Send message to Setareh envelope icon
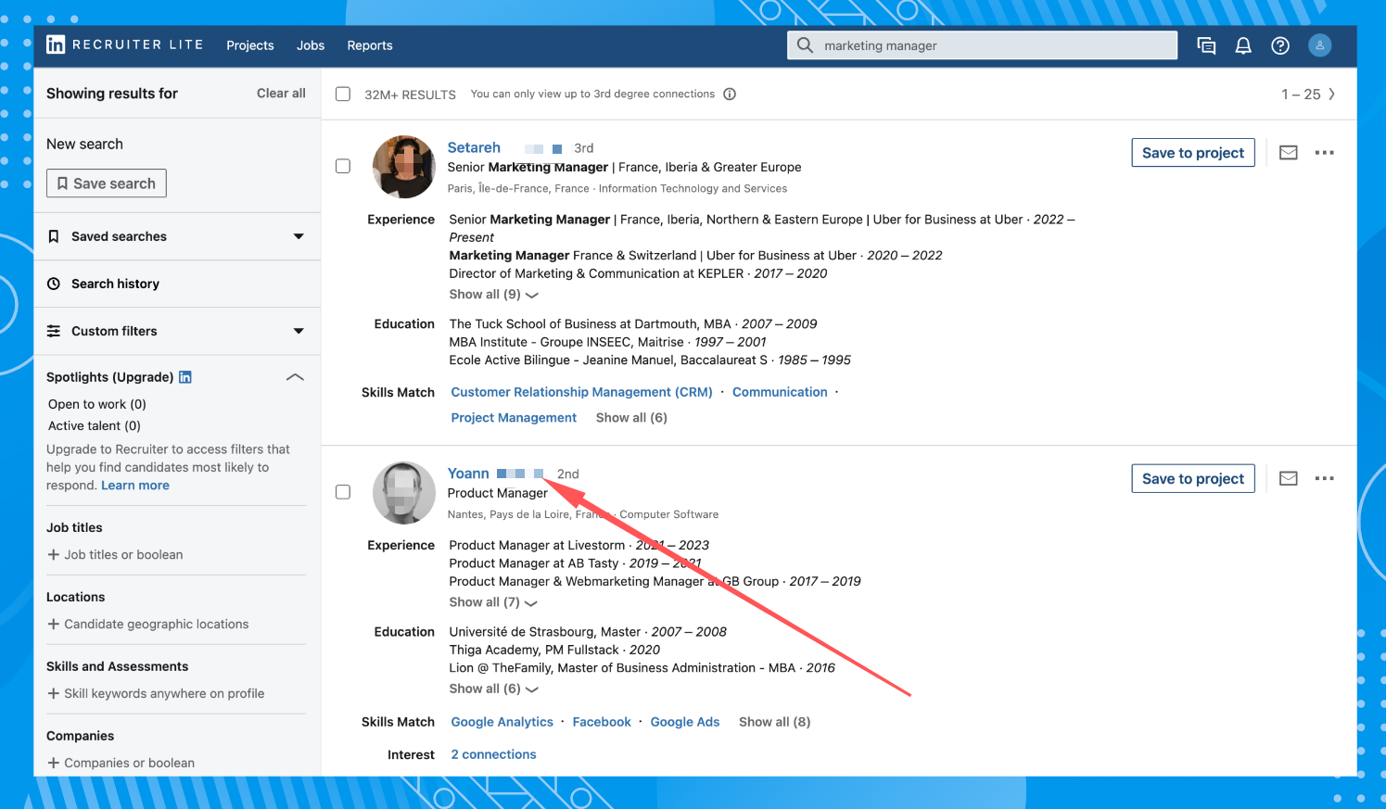1386x809 pixels. tap(1289, 153)
